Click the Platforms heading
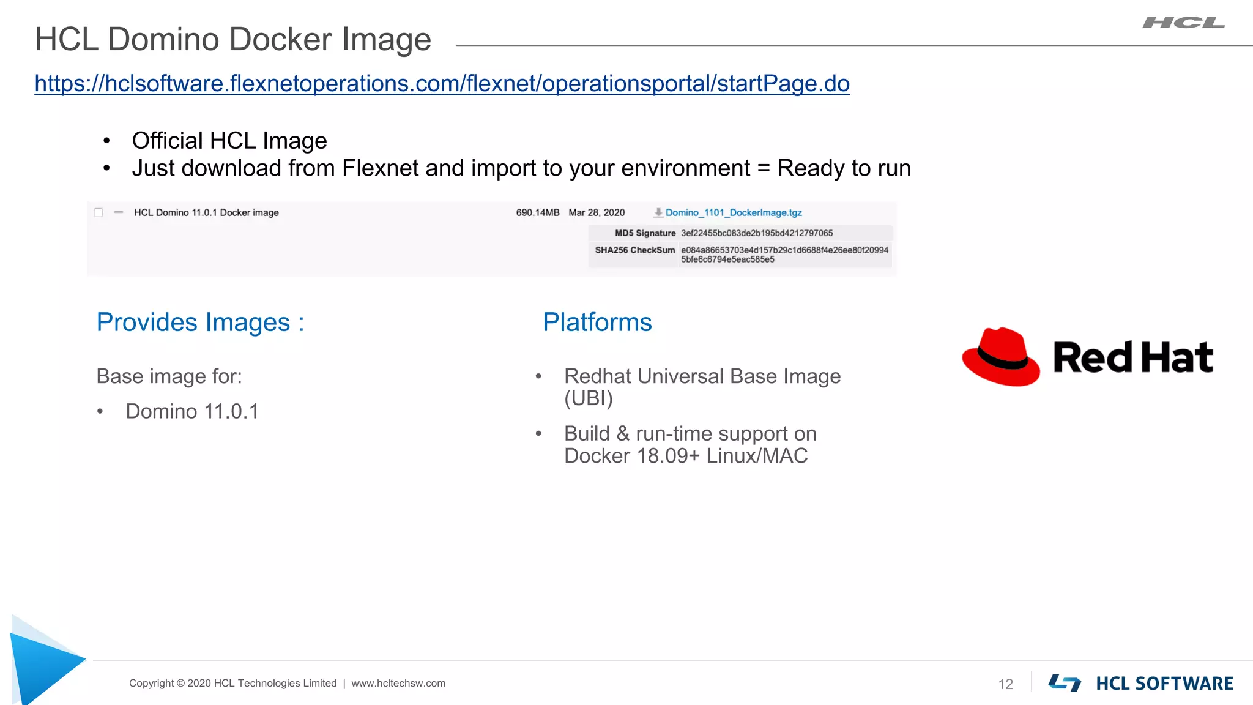 (x=597, y=322)
